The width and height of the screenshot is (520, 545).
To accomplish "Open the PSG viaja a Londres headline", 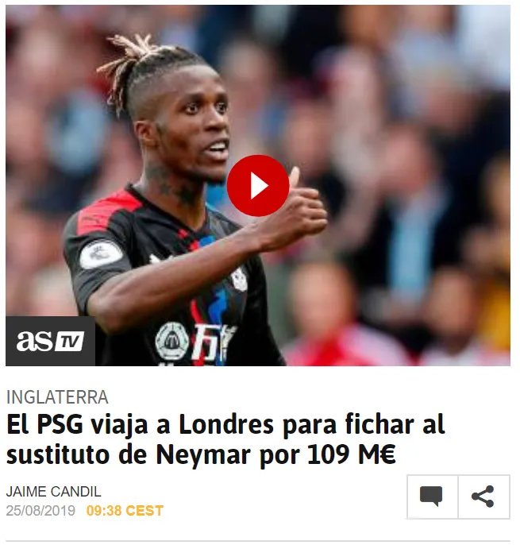I will click(225, 439).
